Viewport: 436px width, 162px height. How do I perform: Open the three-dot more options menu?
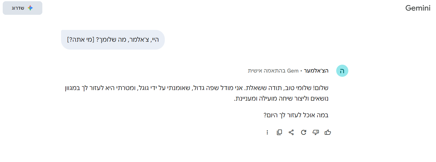[x=267, y=132]
